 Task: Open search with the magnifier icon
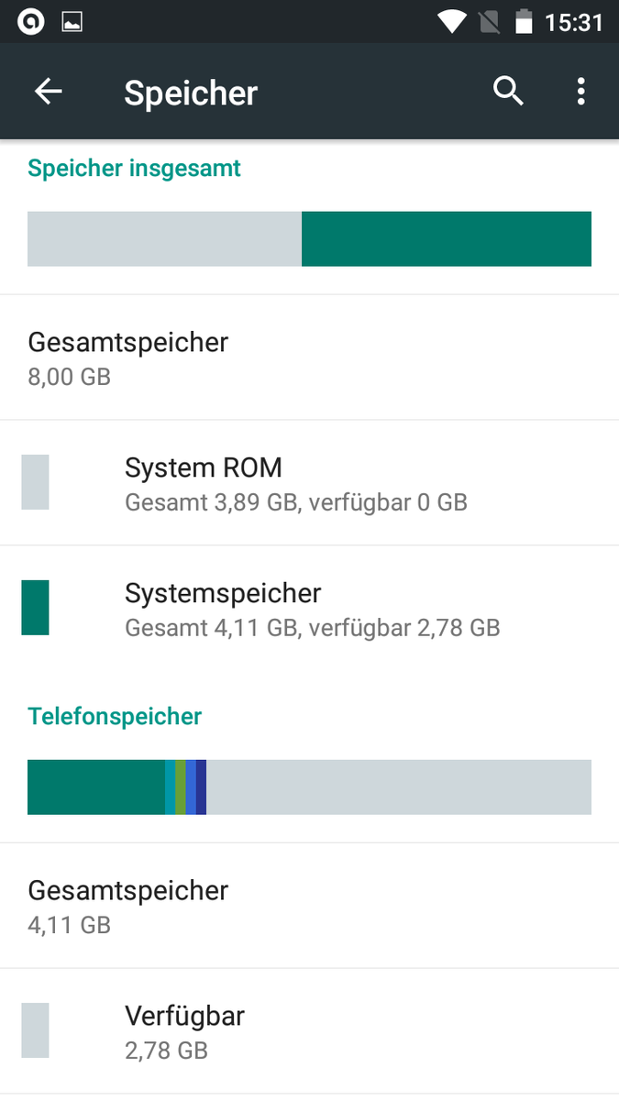508,92
